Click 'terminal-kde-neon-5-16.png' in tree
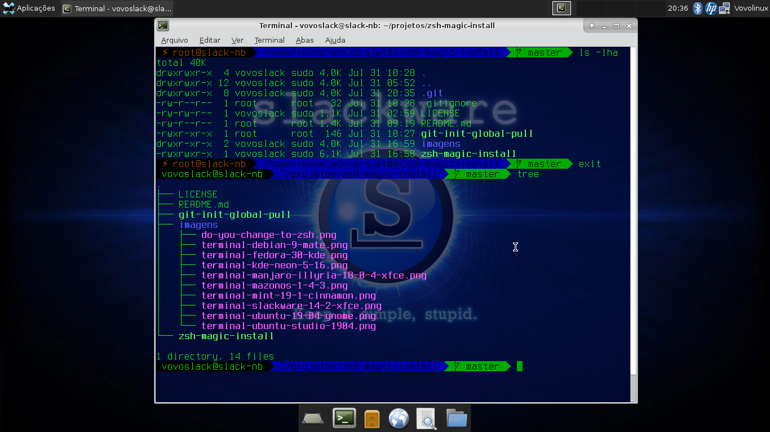 (275, 265)
